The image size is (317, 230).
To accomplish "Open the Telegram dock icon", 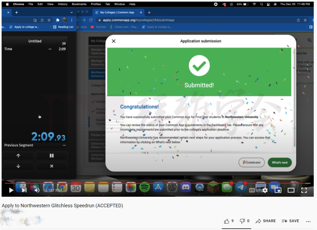I will coord(241,187).
